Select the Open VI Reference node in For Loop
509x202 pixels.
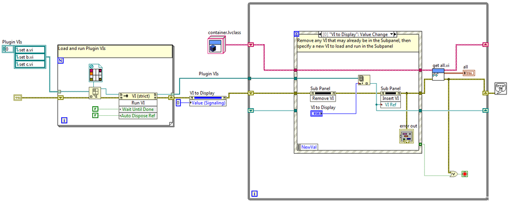click(95, 92)
